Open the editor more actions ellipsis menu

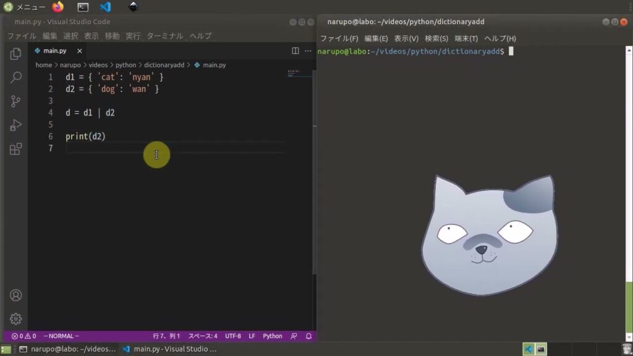[307, 50]
